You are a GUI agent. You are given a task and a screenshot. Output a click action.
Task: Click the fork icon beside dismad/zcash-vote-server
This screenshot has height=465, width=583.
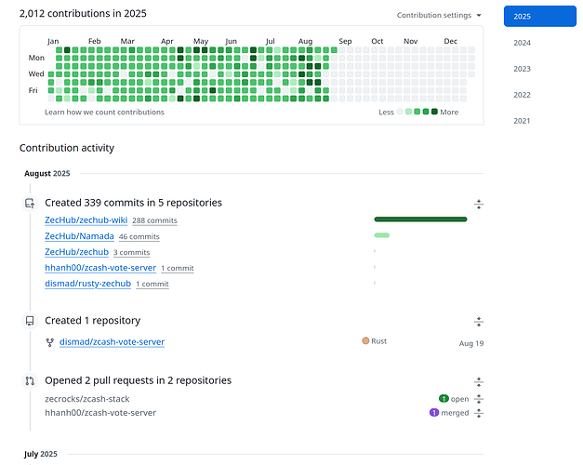50,342
